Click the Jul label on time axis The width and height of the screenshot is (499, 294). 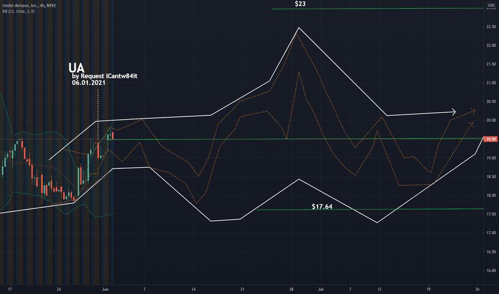pos(321,289)
